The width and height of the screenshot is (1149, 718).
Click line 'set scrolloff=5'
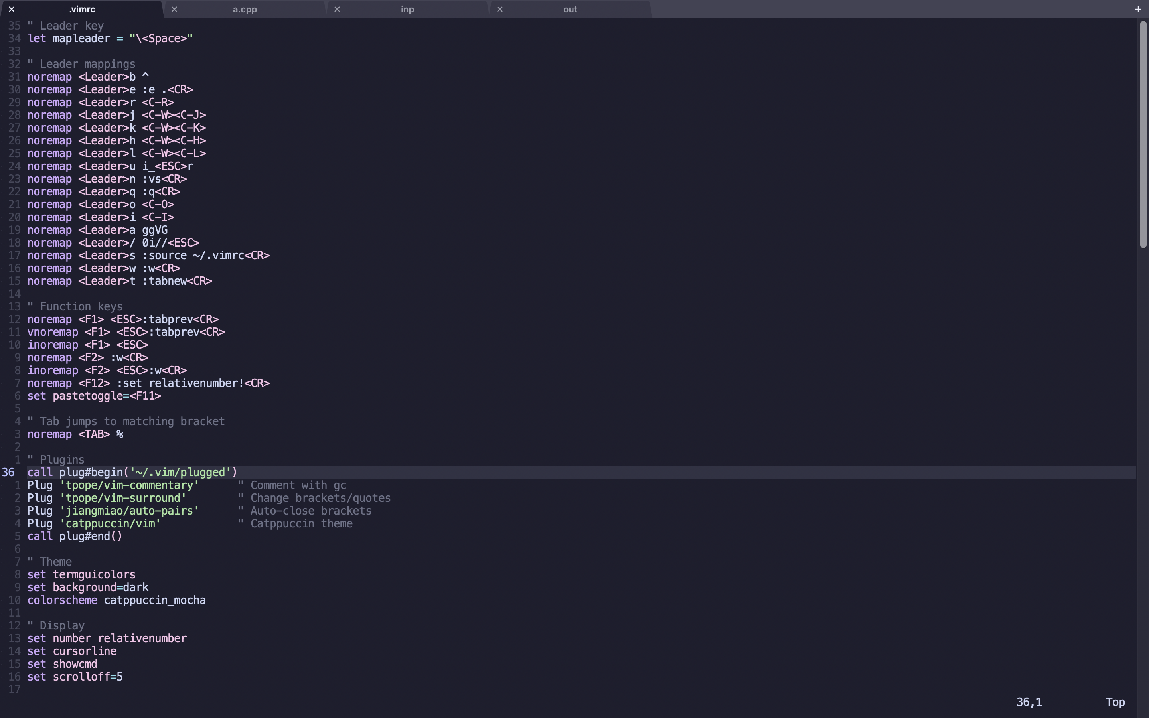click(x=75, y=677)
